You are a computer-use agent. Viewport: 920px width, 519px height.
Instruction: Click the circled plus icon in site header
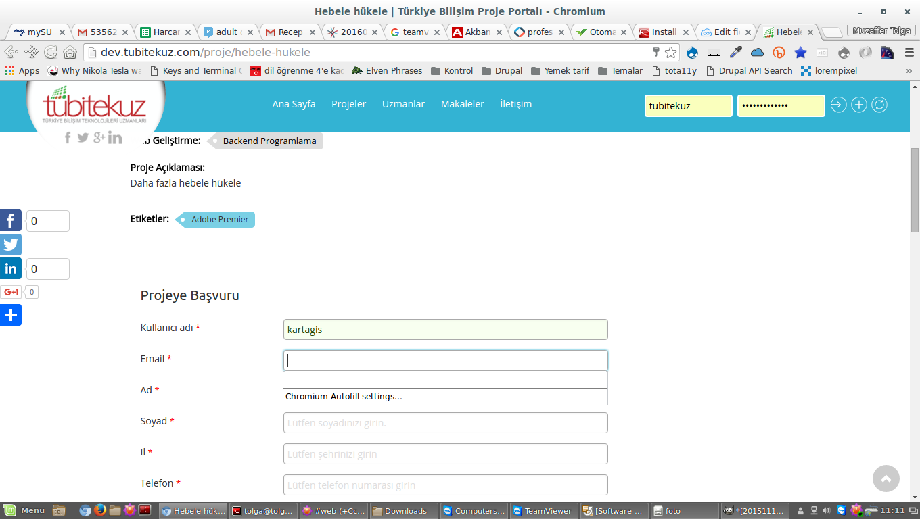[859, 105]
